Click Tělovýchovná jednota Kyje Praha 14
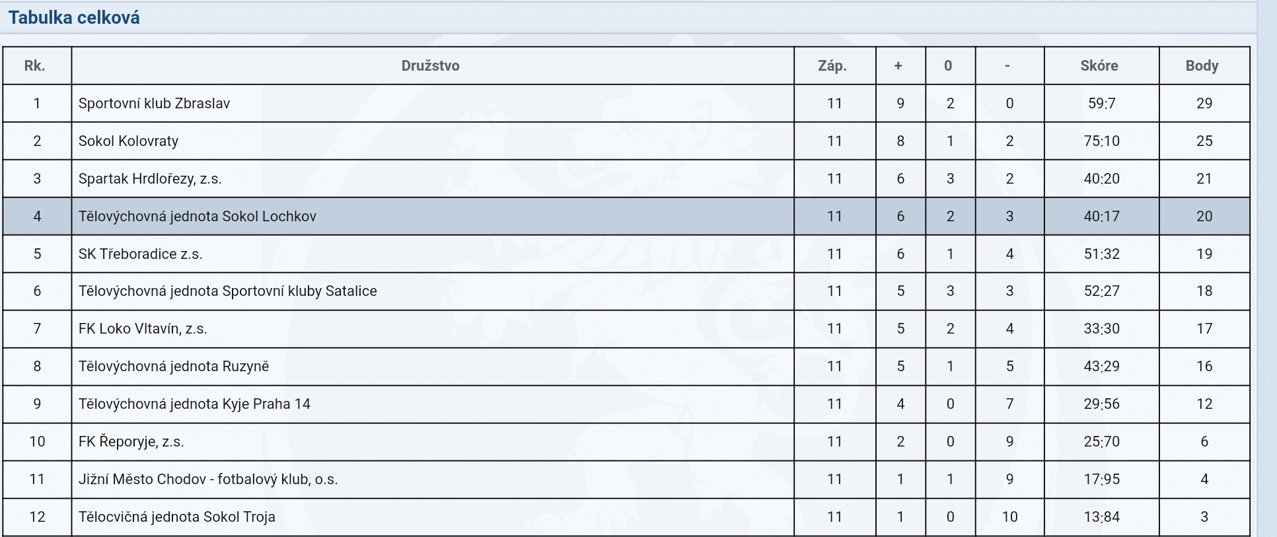Screen dimensions: 1277x537 pyautogui.click(x=194, y=404)
